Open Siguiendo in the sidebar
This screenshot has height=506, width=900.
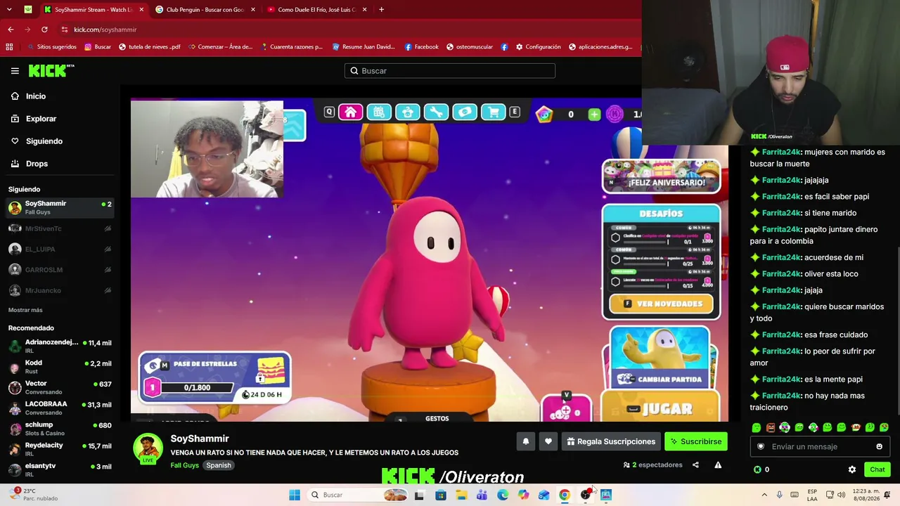click(x=44, y=141)
